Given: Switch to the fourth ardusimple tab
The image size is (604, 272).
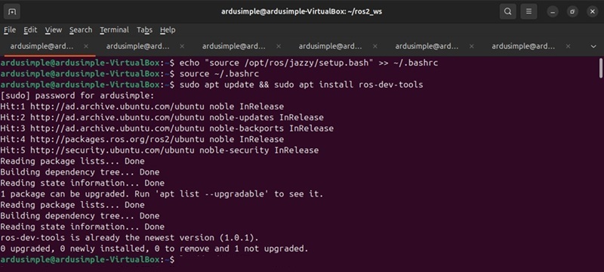Looking at the screenshot, I should [331, 46].
